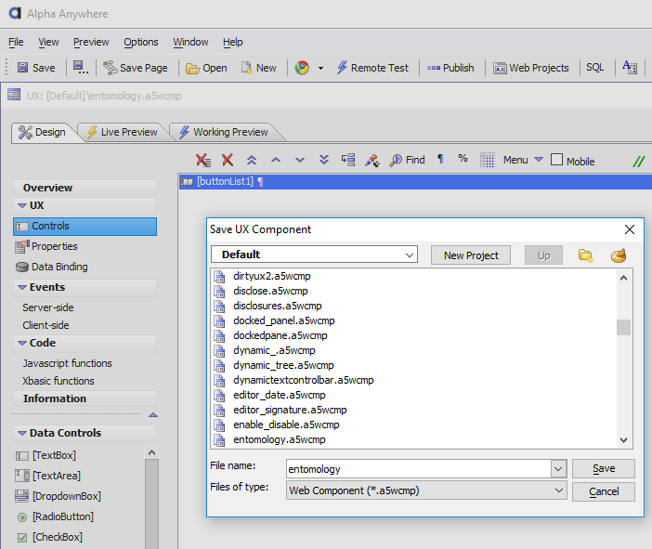The width and height of the screenshot is (652, 549).
Task: Collapse the UX section
Action: (22, 205)
